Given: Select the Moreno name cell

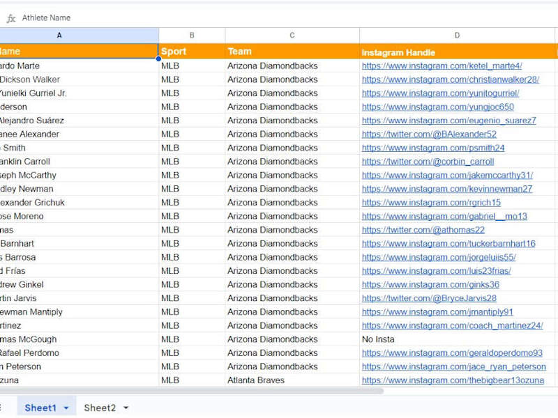Looking at the screenshot, I should (x=79, y=216).
